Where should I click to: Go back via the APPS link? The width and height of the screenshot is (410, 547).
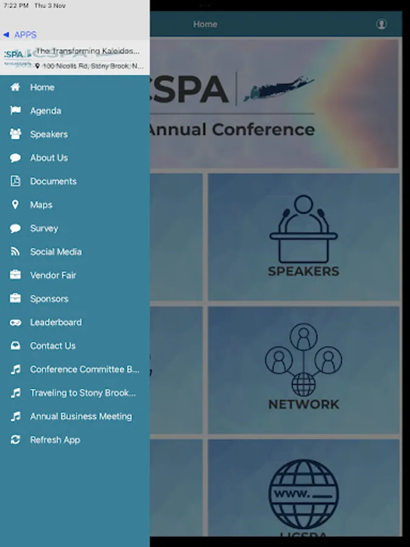click(25, 35)
